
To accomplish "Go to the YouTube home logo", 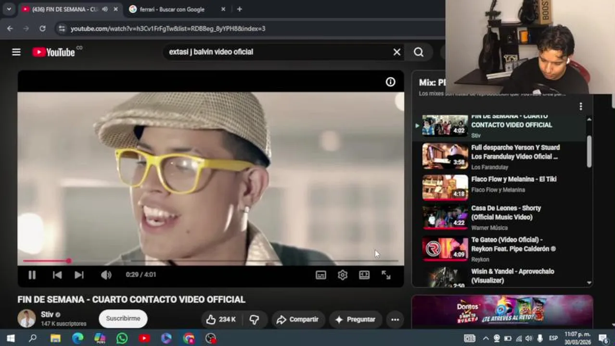I will coord(53,52).
